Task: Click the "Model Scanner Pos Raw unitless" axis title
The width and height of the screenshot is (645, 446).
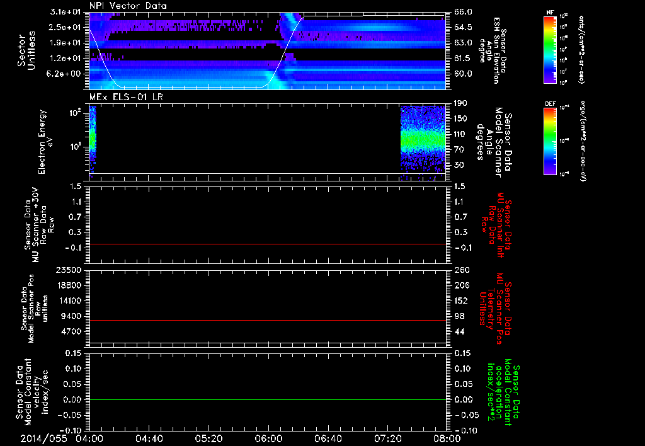Action: (x=35, y=309)
